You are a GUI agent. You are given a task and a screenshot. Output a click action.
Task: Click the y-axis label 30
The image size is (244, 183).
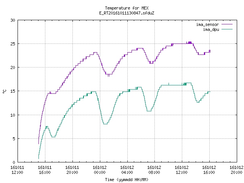(x=13, y=20)
